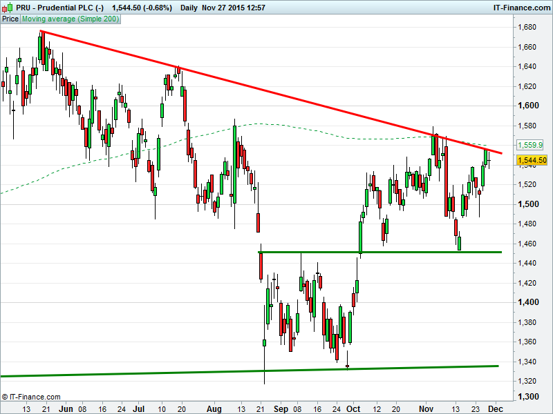Click the Dec label on the date axis
The width and height of the screenshot is (553, 414).
(x=495, y=408)
